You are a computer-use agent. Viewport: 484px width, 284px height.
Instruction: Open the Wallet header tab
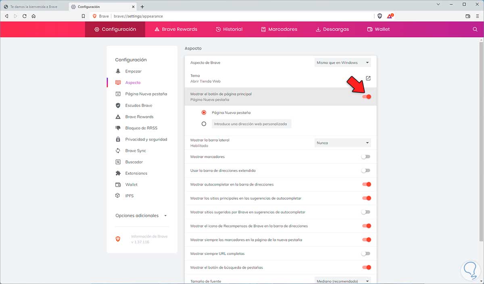click(x=378, y=29)
